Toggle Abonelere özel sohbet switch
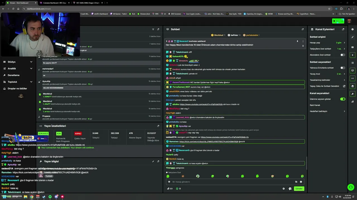Viewport: 357px width, 200px height. click(x=343, y=55)
